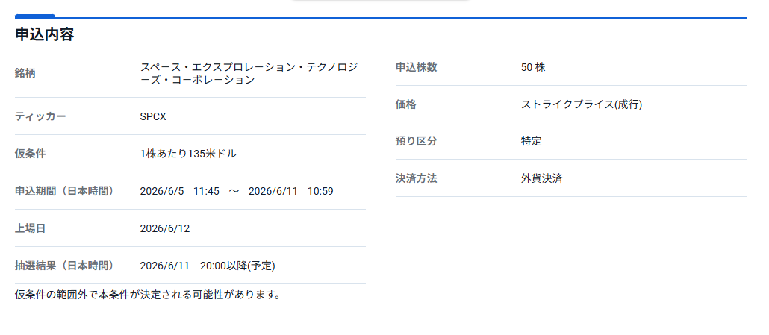Click the 価格 label
The image size is (769, 335).
pyautogui.click(x=405, y=104)
